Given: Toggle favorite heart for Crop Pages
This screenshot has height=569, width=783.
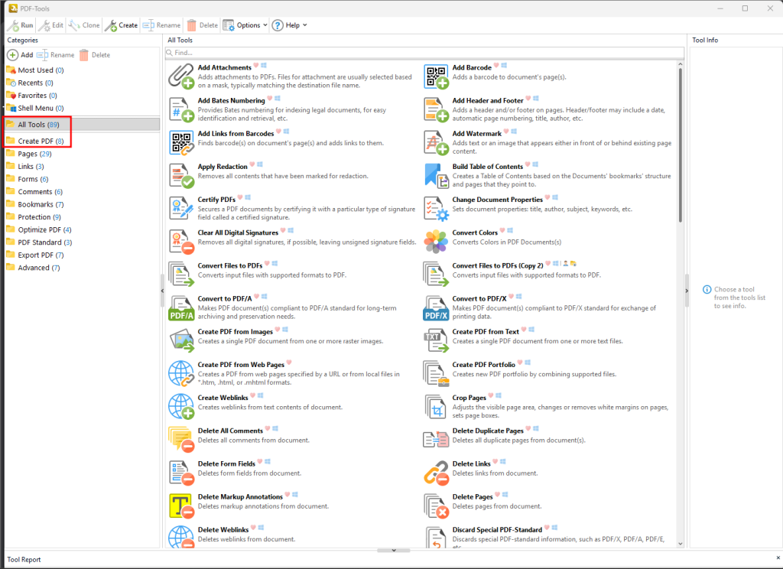Looking at the screenshot, I should coord(491,395).
